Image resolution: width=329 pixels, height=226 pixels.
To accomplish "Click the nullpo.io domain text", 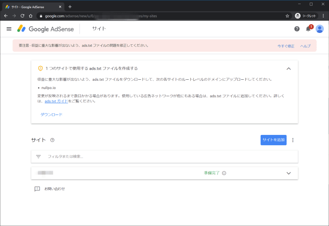I will (x=48, y=88).
